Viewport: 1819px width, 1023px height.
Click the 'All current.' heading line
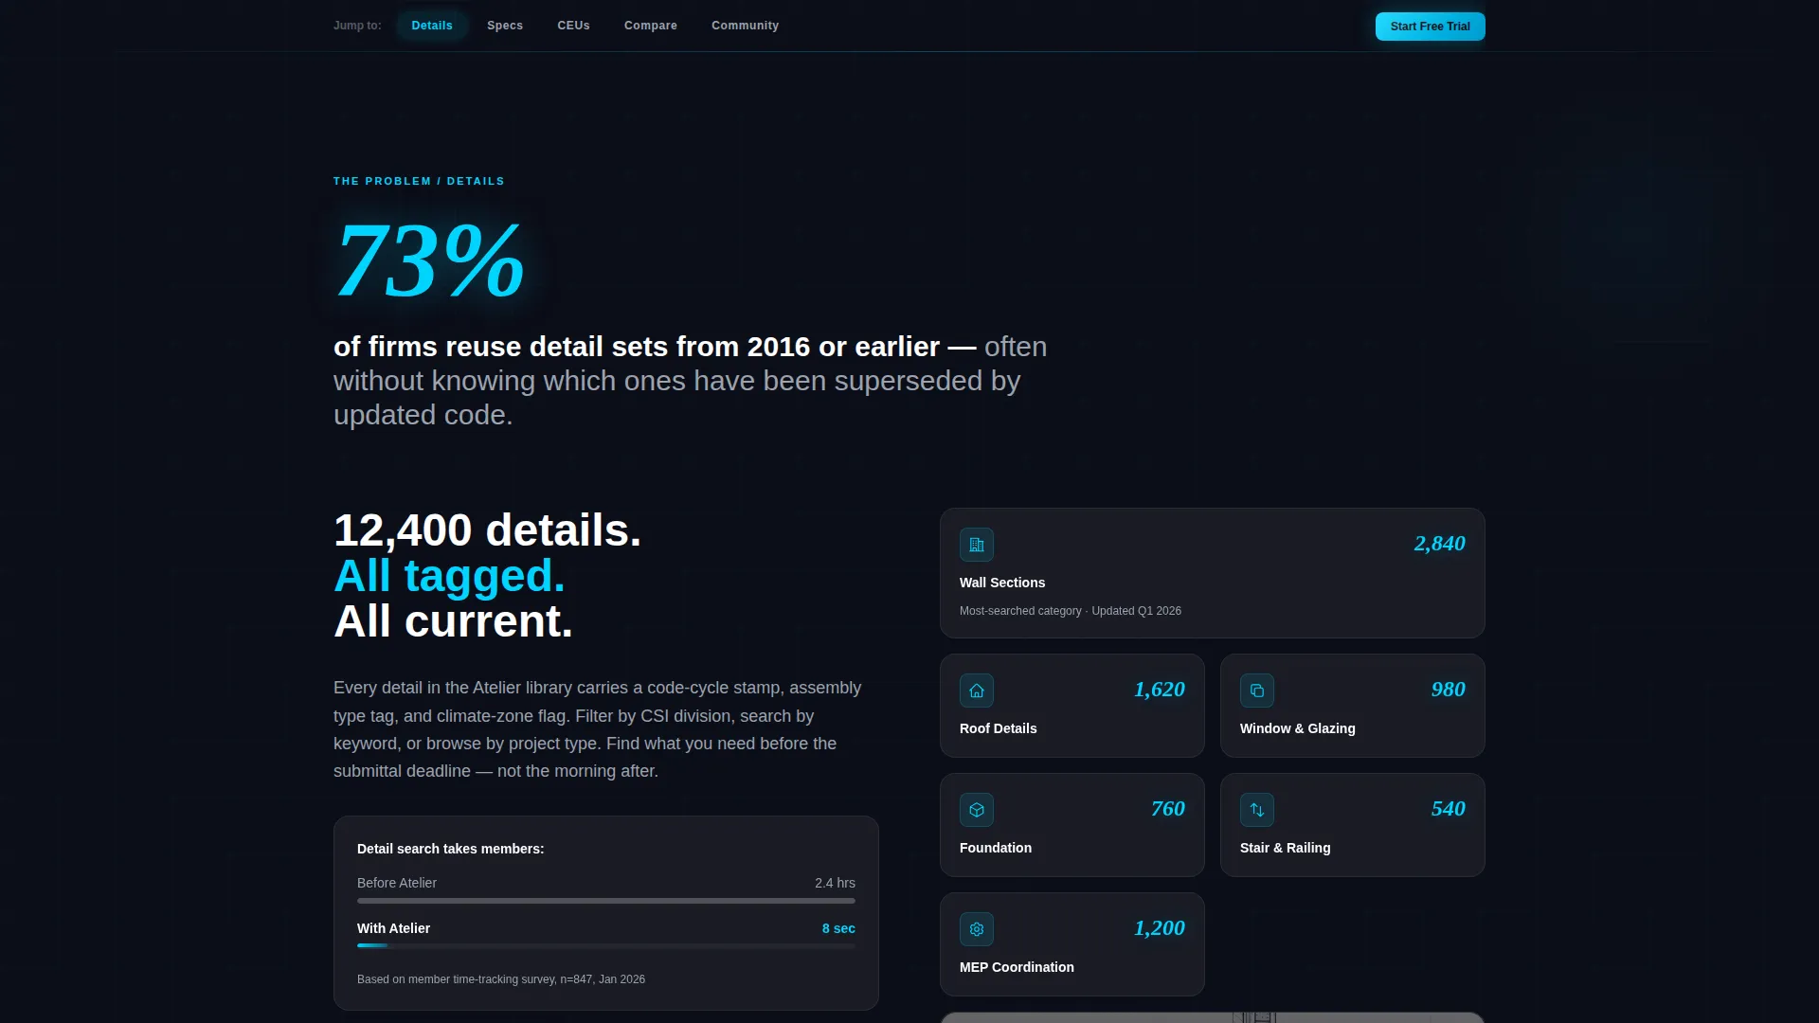(453, 621)
